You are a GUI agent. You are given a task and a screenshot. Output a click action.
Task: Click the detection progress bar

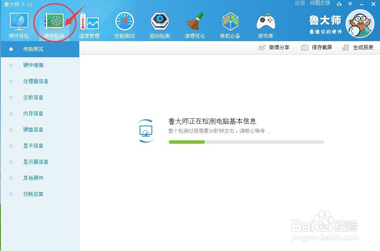[x=246, y=142]
